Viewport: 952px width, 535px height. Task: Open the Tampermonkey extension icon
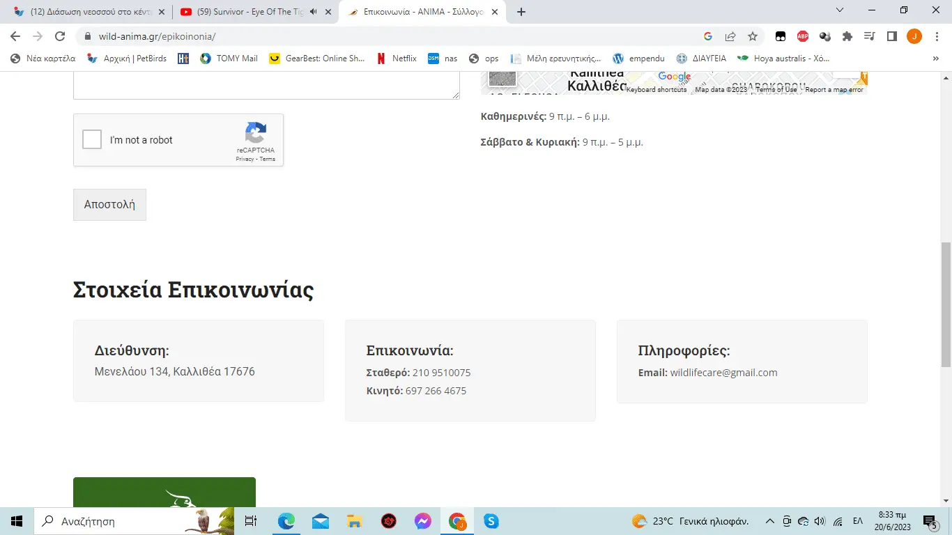781,36
